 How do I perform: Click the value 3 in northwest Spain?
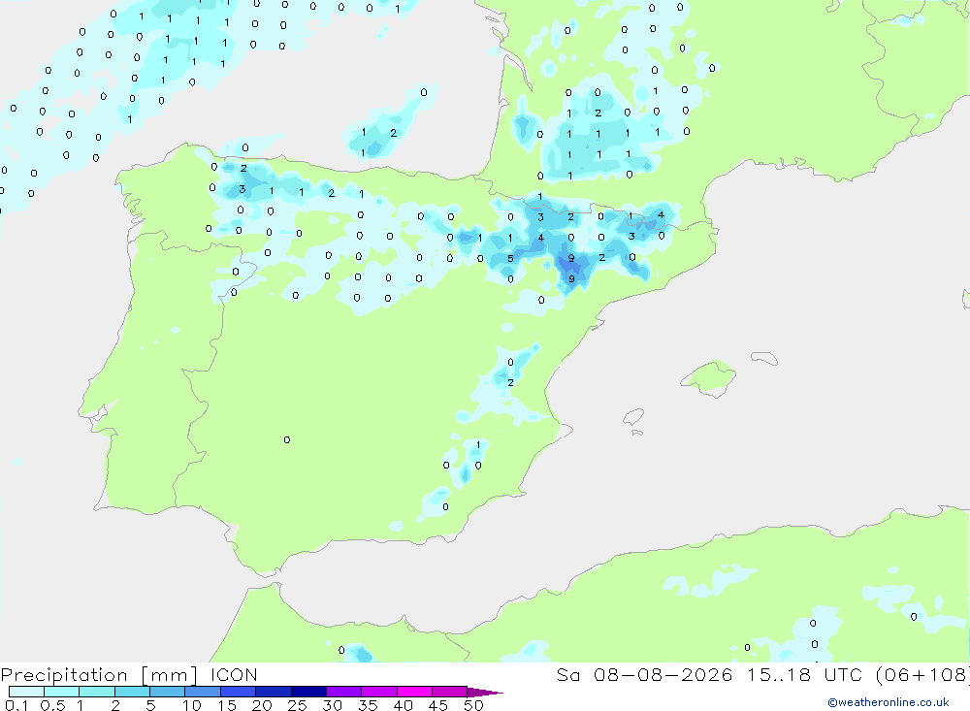(x=242, y=189)
